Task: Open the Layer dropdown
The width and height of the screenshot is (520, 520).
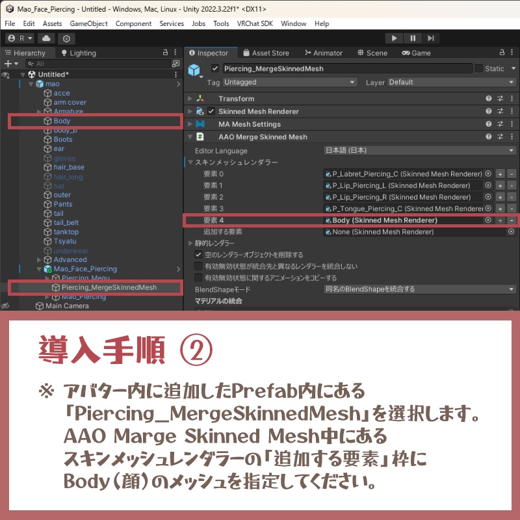Action: tap(452, 83)
